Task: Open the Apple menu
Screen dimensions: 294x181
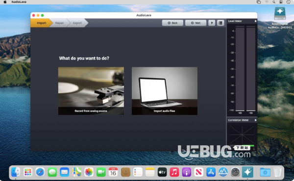Action: pos(5,2)
